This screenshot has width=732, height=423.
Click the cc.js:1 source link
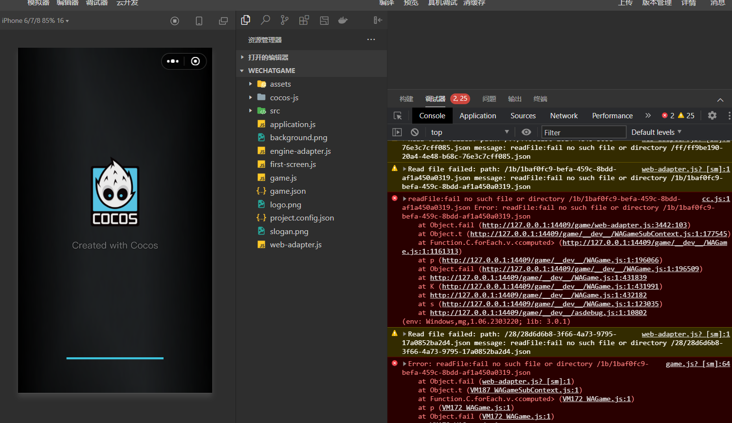click(715, 199)
